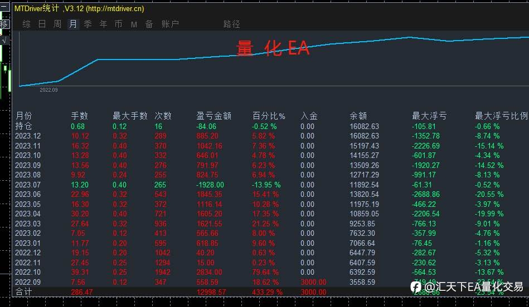Image resolution: width=529 pixels, height=307 pixels.
Task: Click the 79.64 % percentage cell
Action: tap(265, 272)
